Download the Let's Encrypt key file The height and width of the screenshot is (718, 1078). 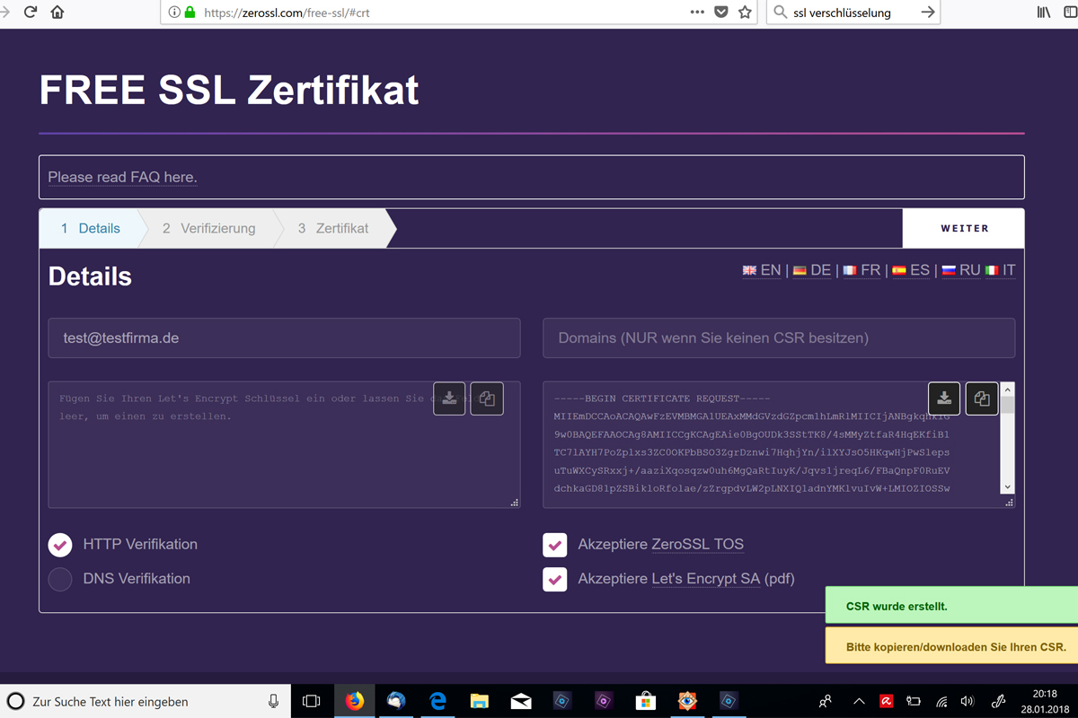[449, 398]
